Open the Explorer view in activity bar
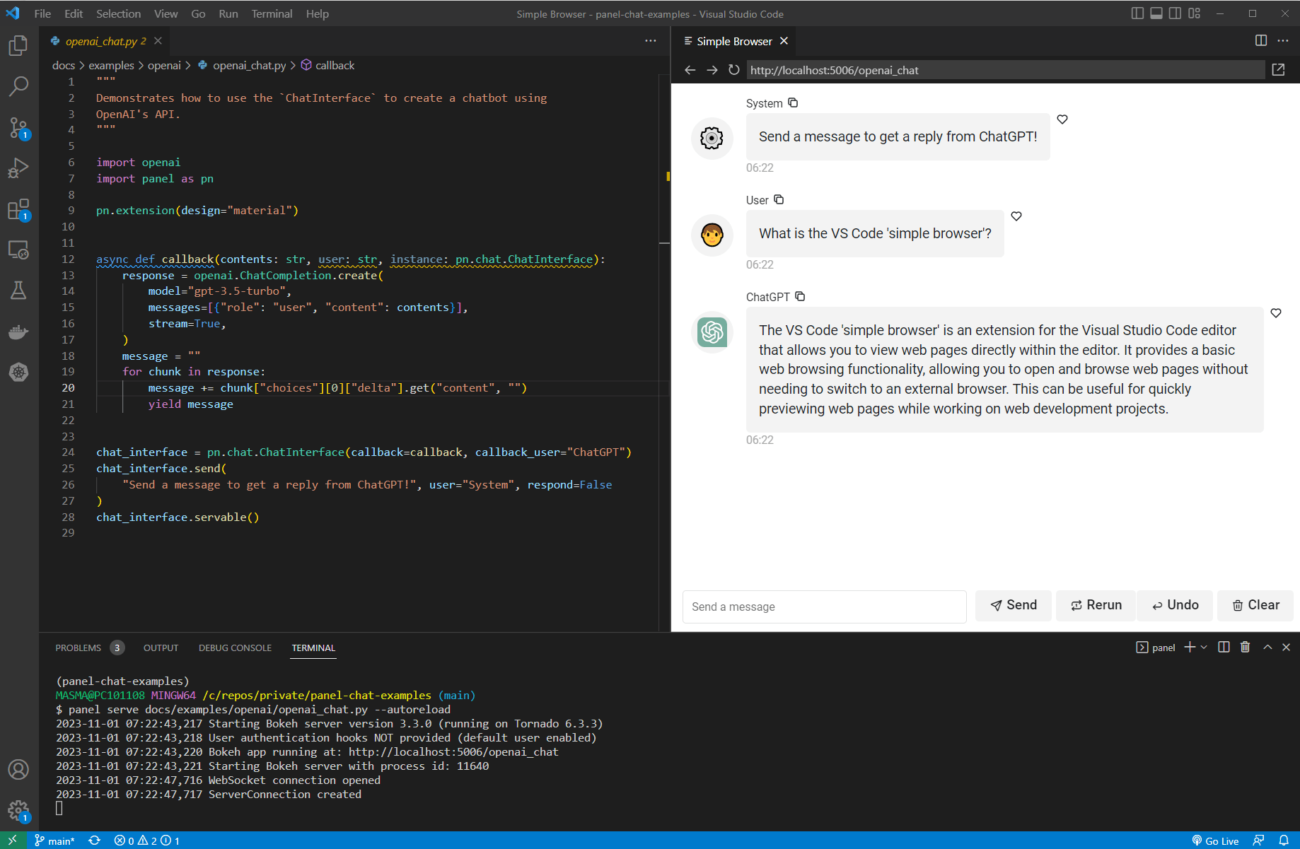Viewport: 1300px width, 849px height. tap(18, 46)
